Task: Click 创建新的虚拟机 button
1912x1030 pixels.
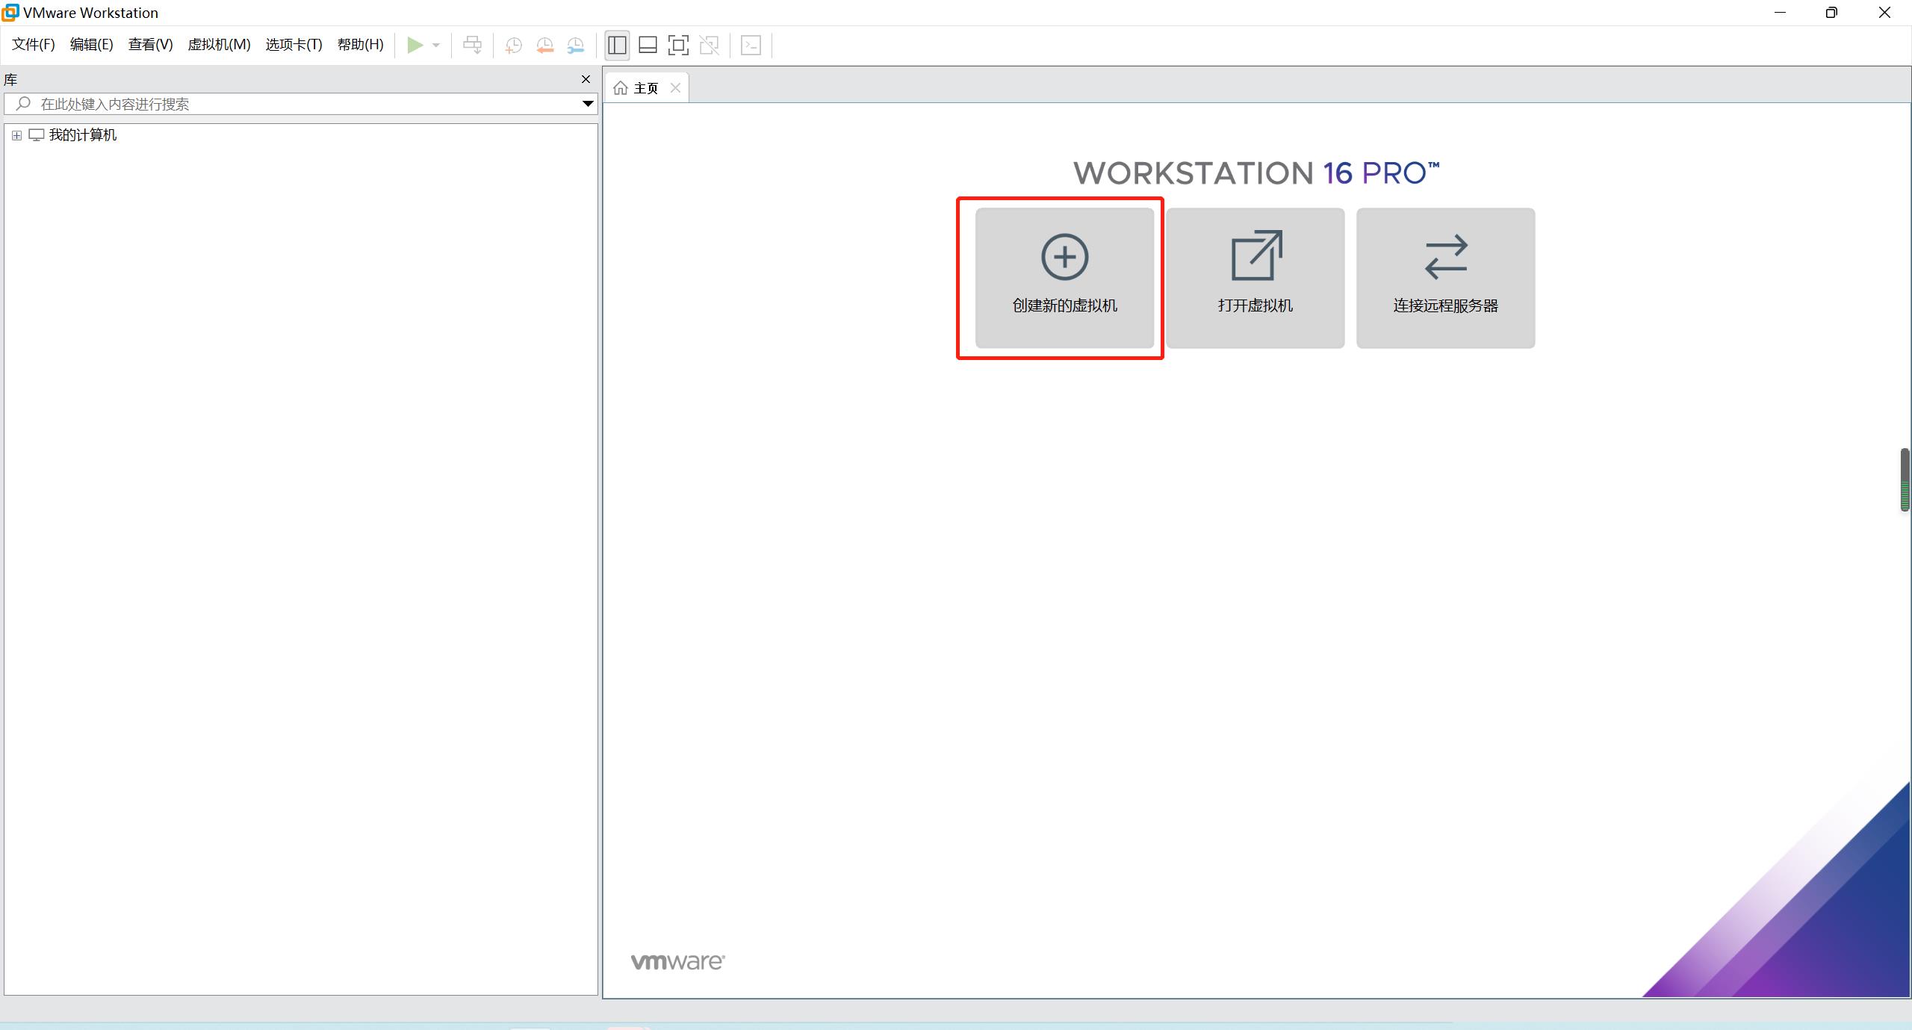Action: click(x=1064, y=278)
